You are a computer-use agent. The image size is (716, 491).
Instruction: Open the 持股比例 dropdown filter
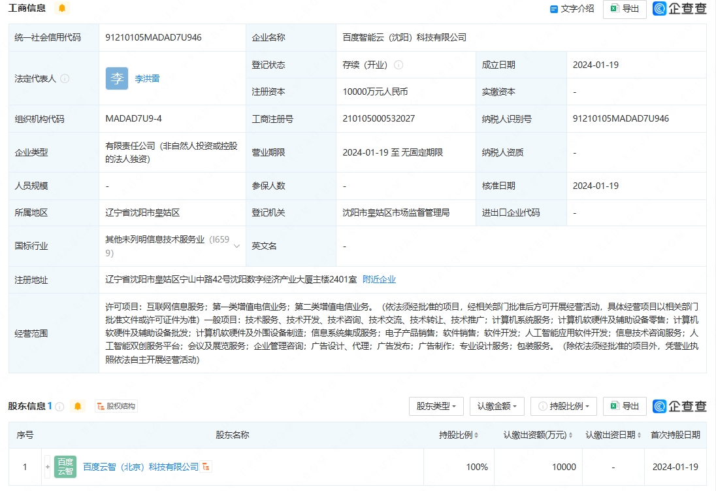pos(564,406)
